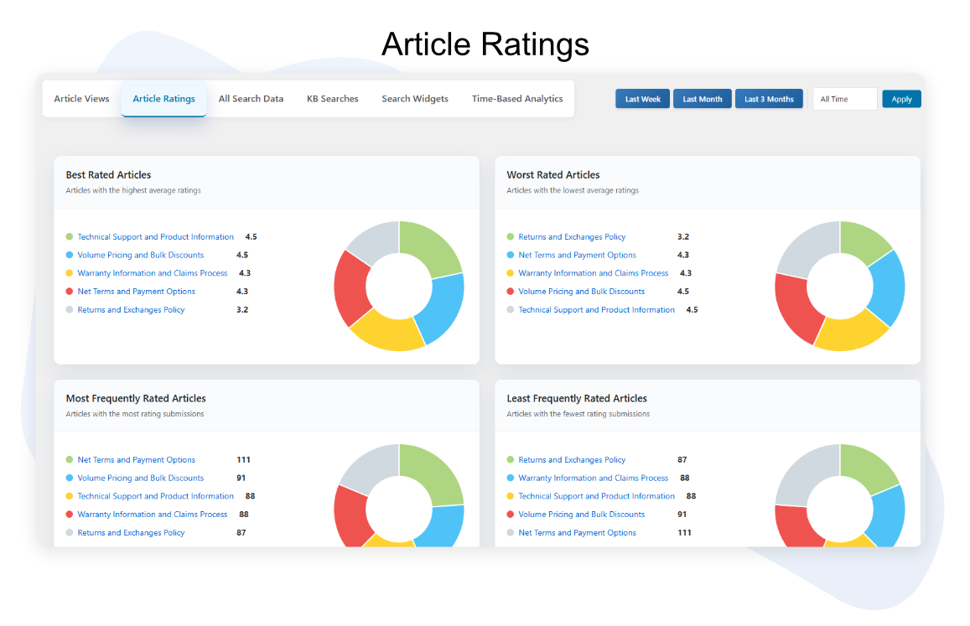Image resolution: width=970 pixels, height=626 pixels.
Task: Open Warranty Information link in Least Frequently Rated Articles
Action: coord(593,479)
